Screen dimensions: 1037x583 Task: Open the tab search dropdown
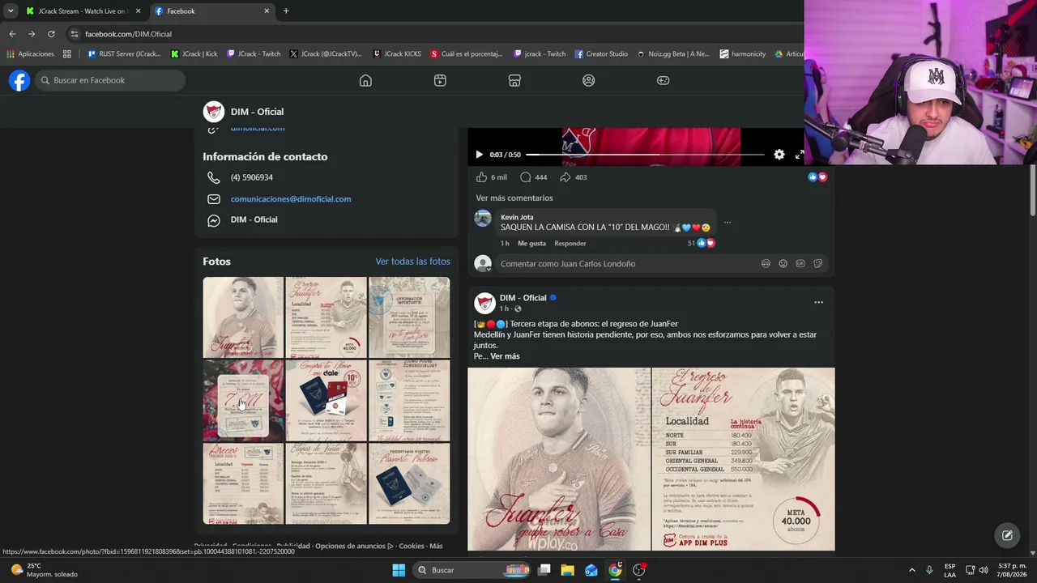point(11,11)
